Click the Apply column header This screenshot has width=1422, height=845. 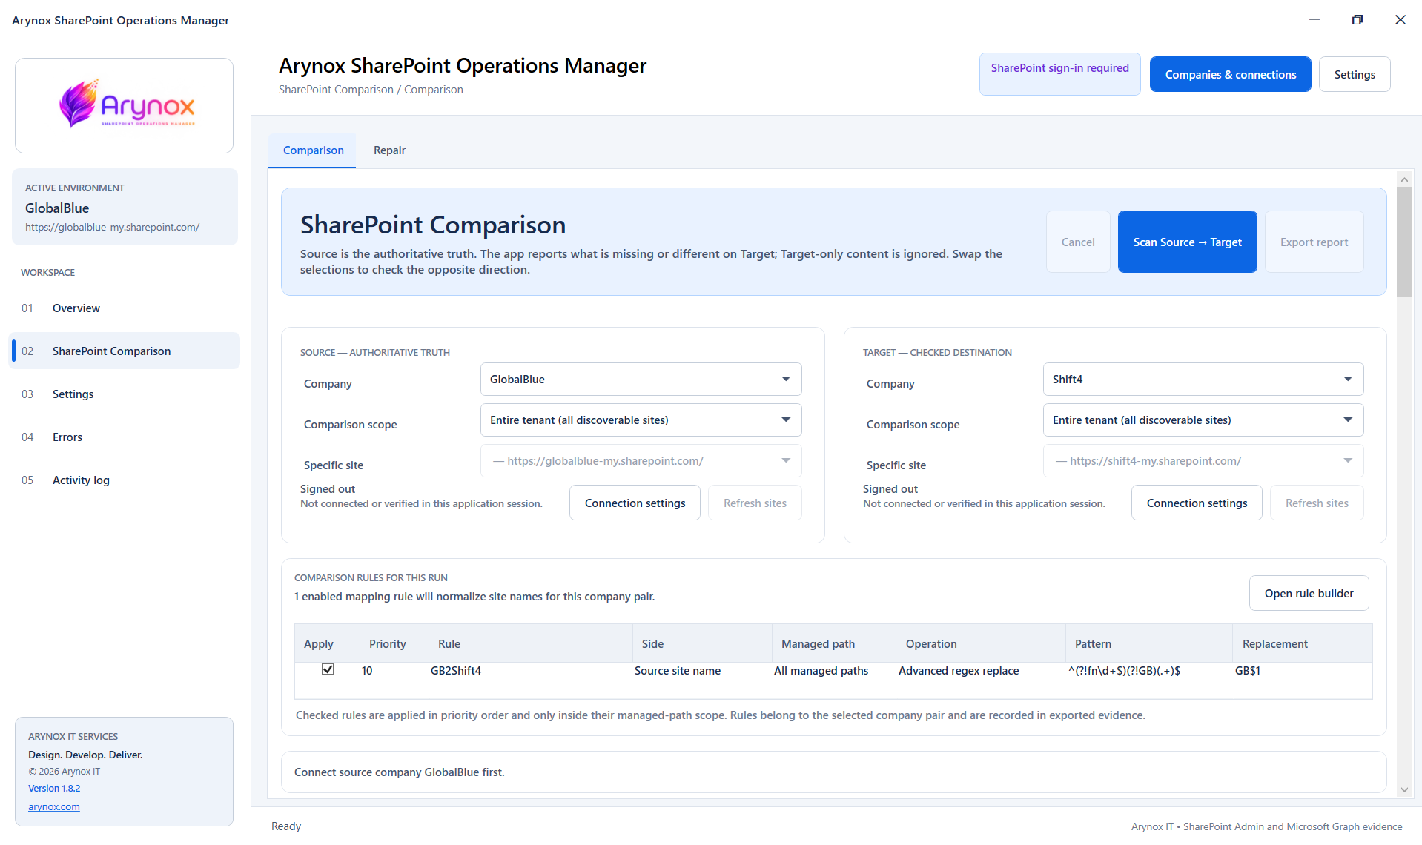pos(327,644)
